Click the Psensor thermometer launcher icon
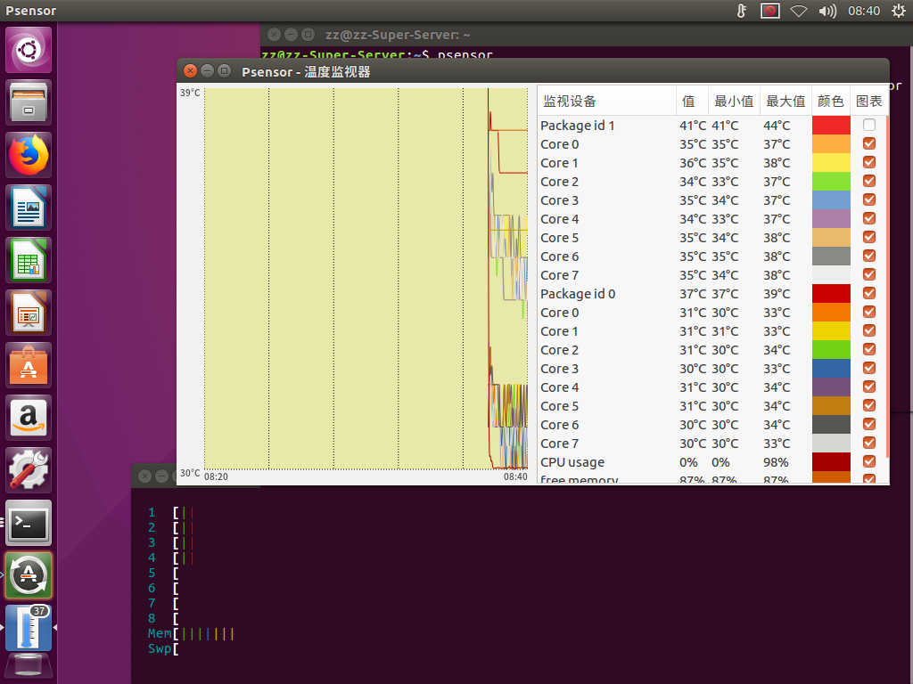 pyautogui.click(x=29, y=628)
